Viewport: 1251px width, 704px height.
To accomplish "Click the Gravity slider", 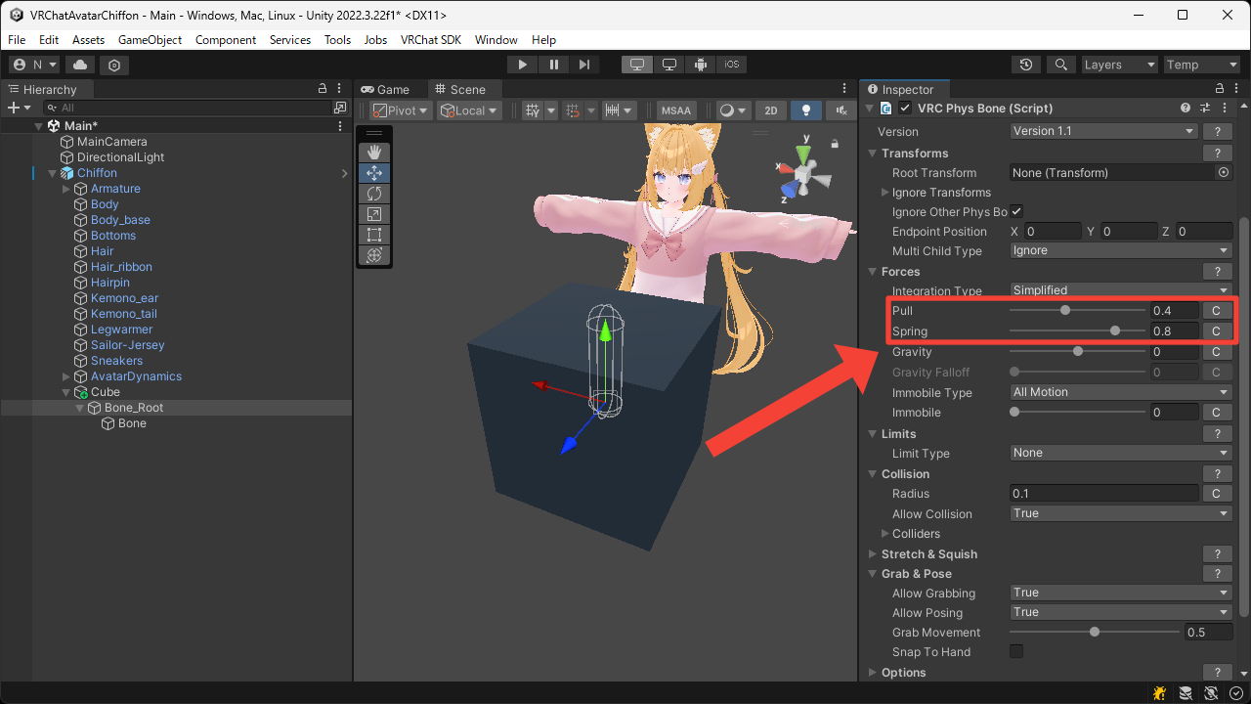I will point(1077,352).
